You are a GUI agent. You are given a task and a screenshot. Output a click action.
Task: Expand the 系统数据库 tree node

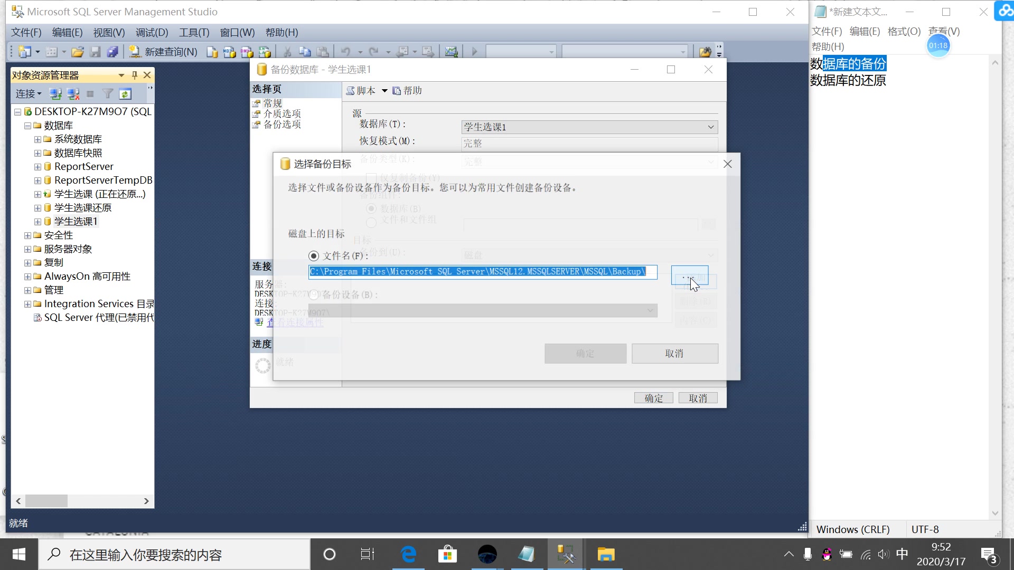pyautogui.click(x=37, y=139)
